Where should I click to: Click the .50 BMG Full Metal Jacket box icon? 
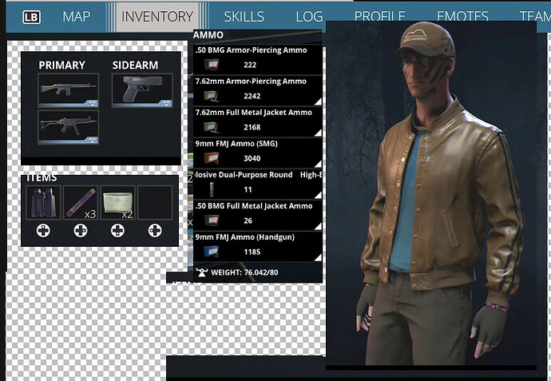coord(212,220)
